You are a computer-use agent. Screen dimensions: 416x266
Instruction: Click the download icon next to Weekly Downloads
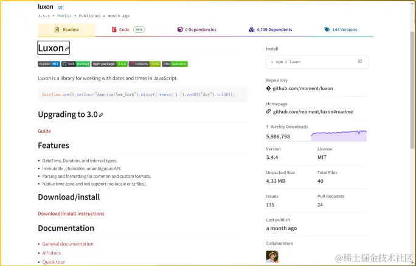[267, 127]
